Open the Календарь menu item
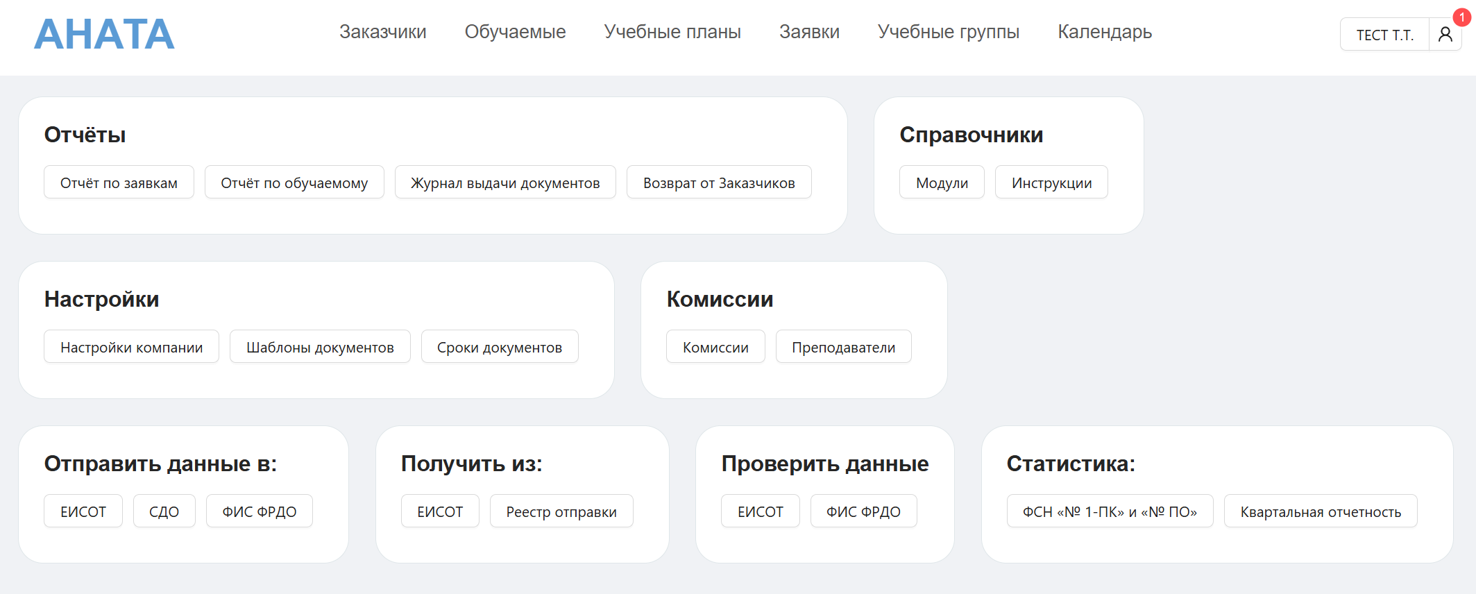The image size is (1476, 594). pos(1105,32)
